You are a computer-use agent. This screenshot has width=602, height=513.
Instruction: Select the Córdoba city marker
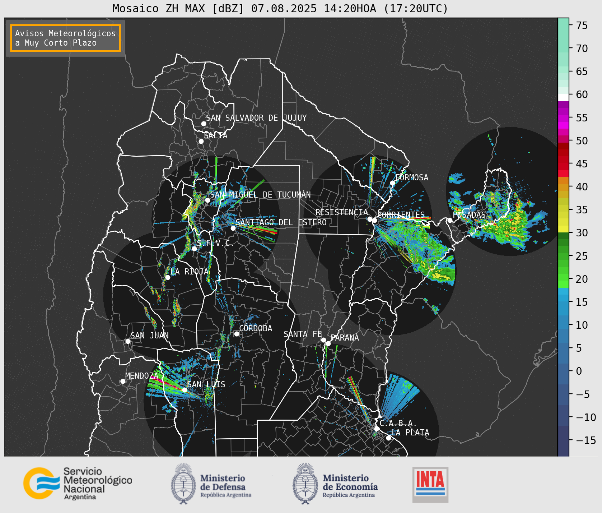tap(237, 334)
